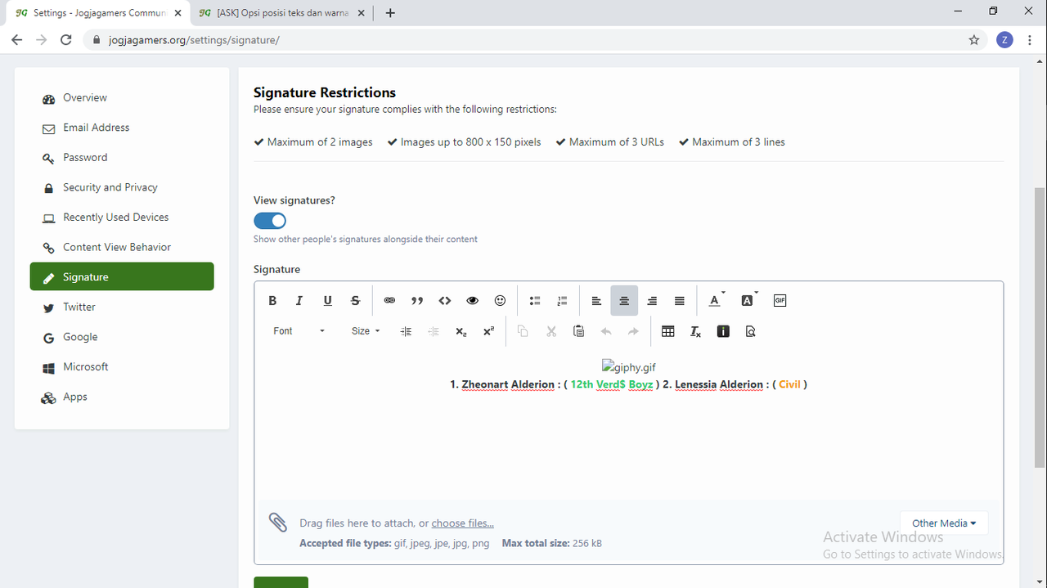Decrease indent in the editor
The image size is (1047, 588).
(434, 331)
